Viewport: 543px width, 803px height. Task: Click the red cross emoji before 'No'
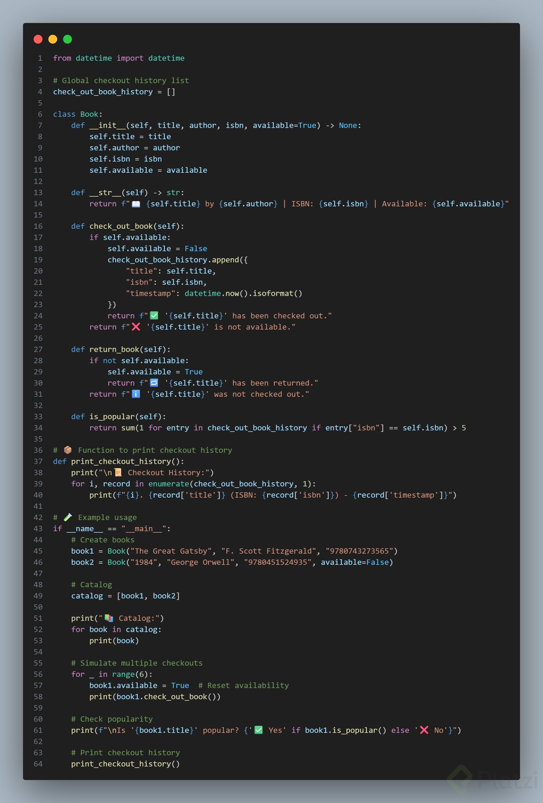click(x=424, y=730)
